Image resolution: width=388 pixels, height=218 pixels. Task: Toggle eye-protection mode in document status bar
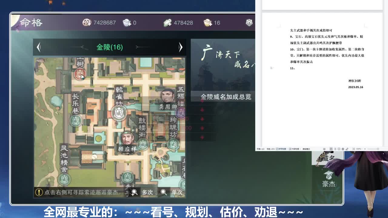pos(324,149)
